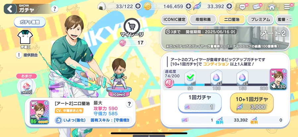Add gold coins with the plus button
The height and width of the screenshot is (137, 298).
(188, 7)
